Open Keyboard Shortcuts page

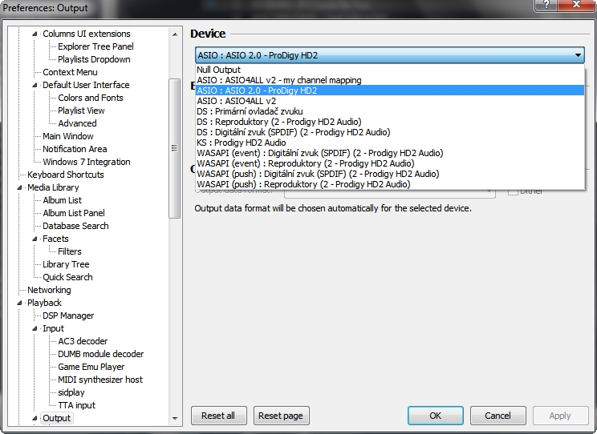(66, 175)
